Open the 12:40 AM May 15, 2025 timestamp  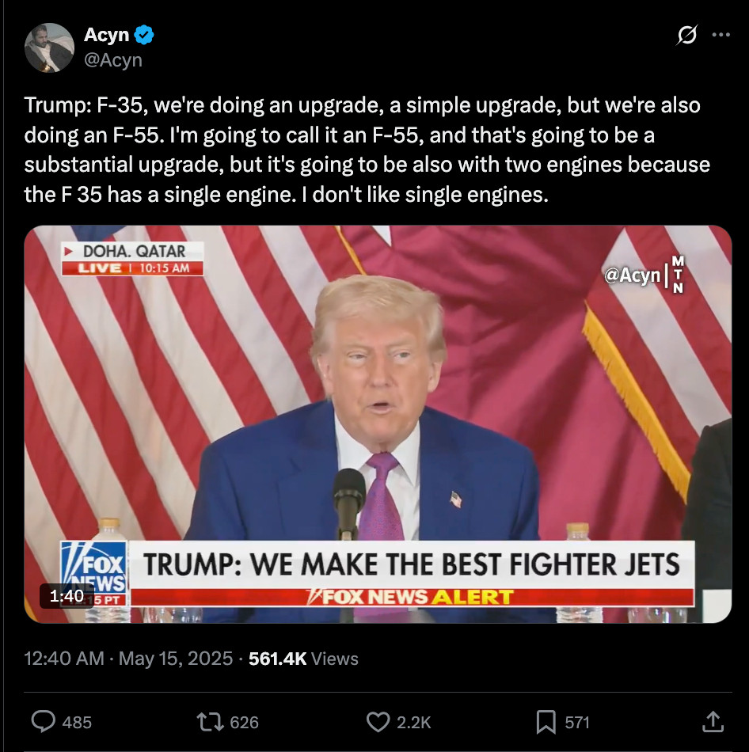point(128,659)
